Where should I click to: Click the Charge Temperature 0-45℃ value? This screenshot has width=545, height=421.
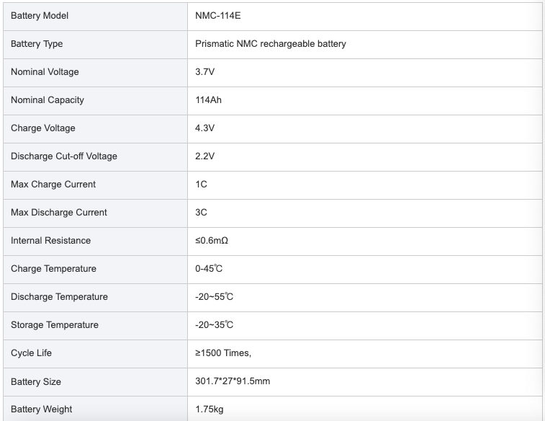pyautogui.click(x=209, y=269)
